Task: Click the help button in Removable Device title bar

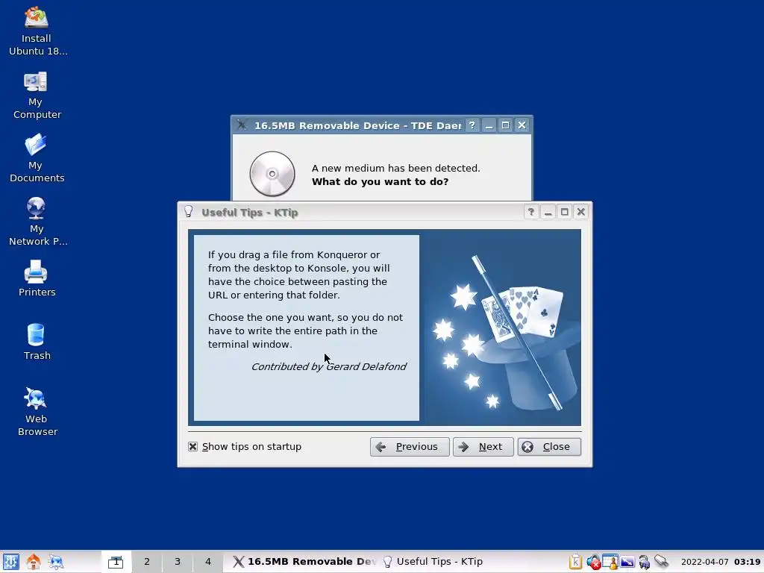Action: pyautogui.click(x=472, y=125)
